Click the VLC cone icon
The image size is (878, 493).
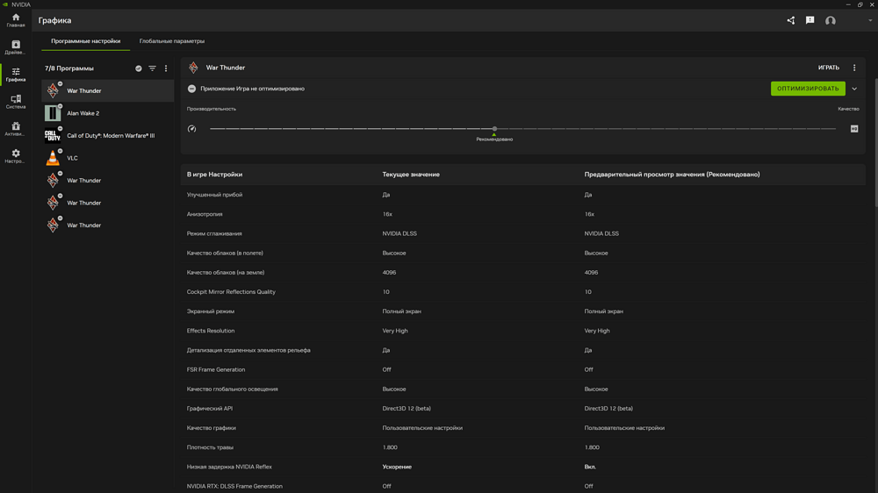pyautogui.click(x=53, y=158)
